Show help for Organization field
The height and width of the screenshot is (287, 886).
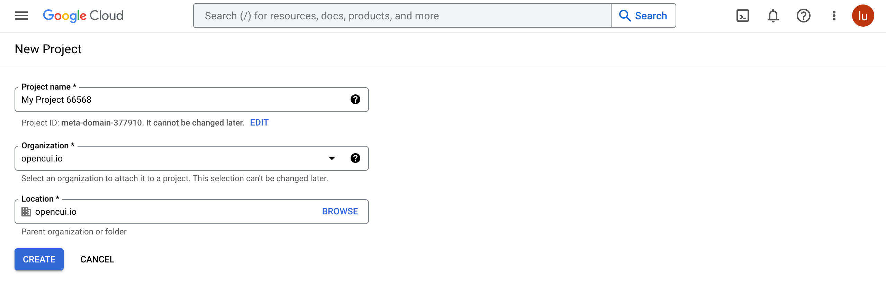click(x=355, y=158)
